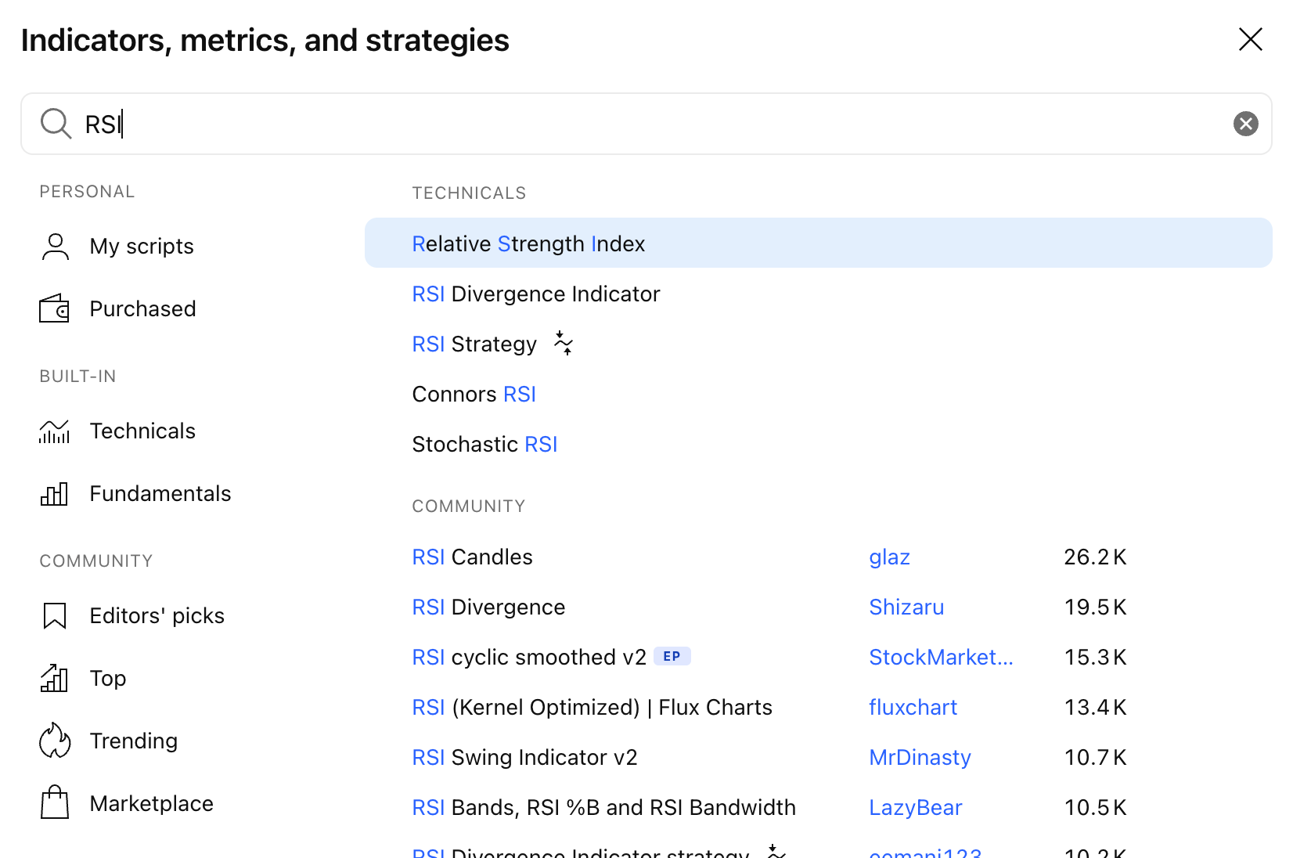Select RSI Candles community script

[x=472, y=557]
